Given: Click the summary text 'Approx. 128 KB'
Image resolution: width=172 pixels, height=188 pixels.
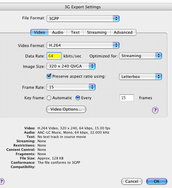Looking at the screenshot, I should [50, 158].
